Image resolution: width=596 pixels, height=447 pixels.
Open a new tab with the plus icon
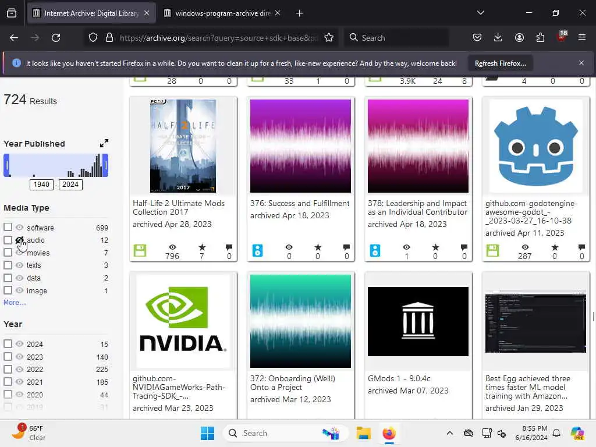point(300,13)
